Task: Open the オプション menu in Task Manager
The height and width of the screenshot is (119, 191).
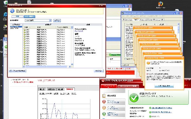Action: pyautogui.click(x=134, y=16)
